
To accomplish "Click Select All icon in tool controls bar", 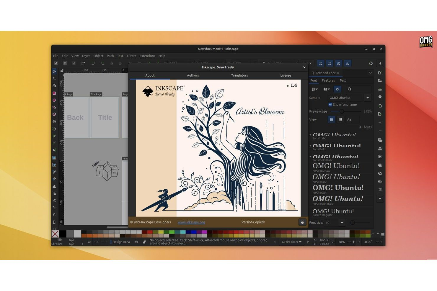I will [56, 63].
